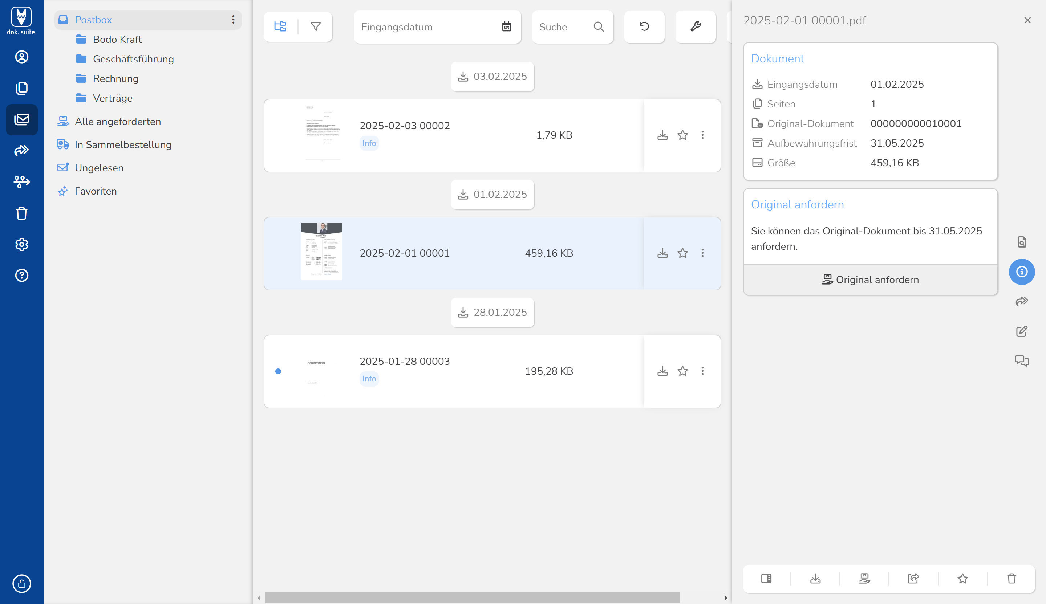The height and width of the screenshot is (604, 1046).
Task: Star document 2025-01-28 00003 as favorite
Action: pos(682,371)
